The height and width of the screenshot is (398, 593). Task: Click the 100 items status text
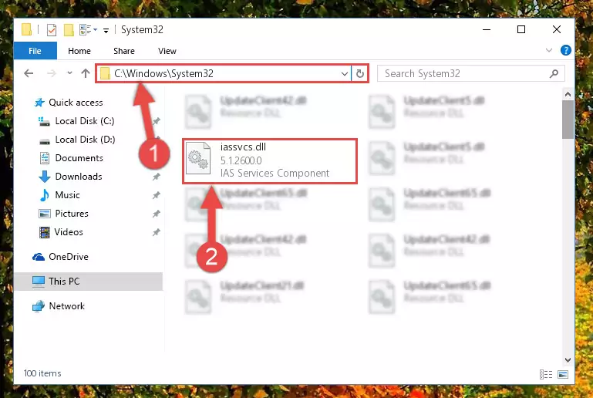pyautogui.click(x=42, y=373)
